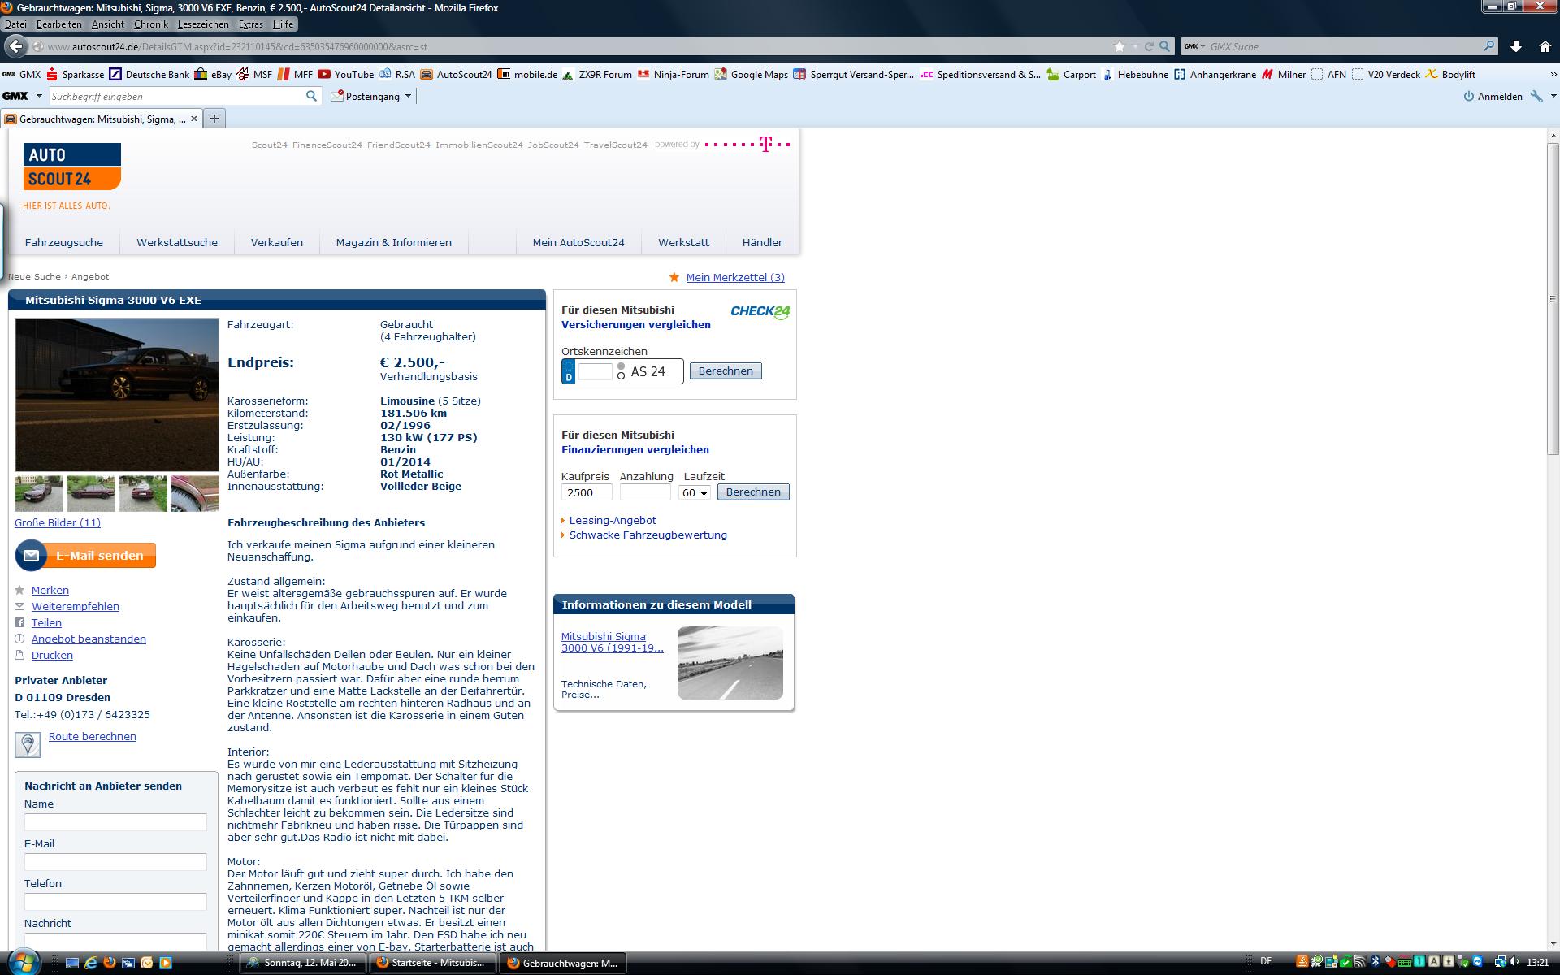
Task: Click the GMX toolbar settings wrench icon
Action: tap(1536, 96)
